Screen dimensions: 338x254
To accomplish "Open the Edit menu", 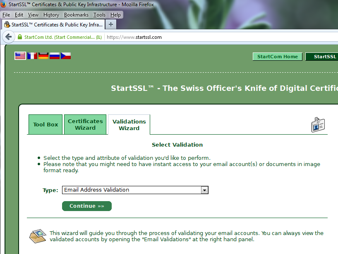I will pyautogui.click(x=19, y=15).
